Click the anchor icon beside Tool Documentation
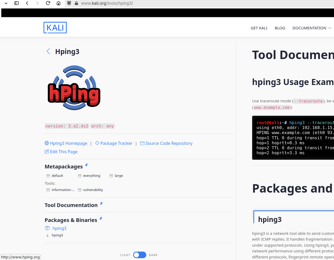 coord(101,204)
